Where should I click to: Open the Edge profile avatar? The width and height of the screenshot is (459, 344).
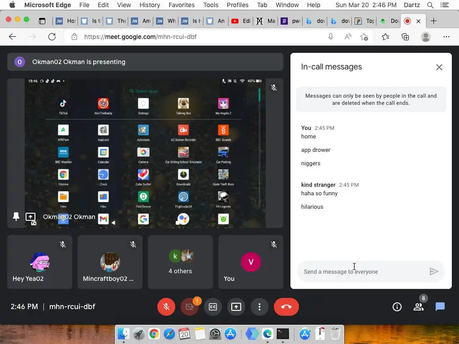click(426, 37)
